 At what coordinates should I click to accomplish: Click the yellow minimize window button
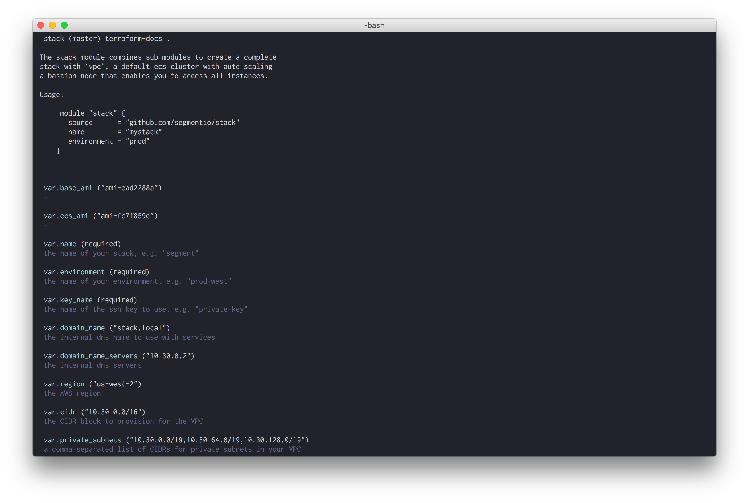52,25
